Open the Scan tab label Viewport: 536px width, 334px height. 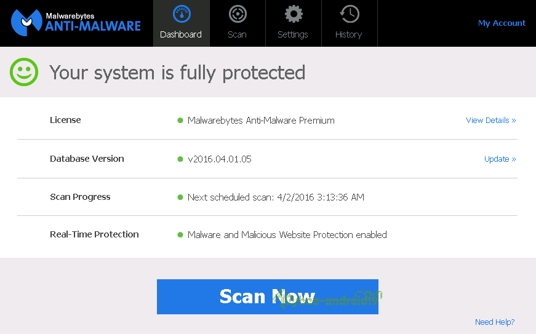(x=237, y=34)
